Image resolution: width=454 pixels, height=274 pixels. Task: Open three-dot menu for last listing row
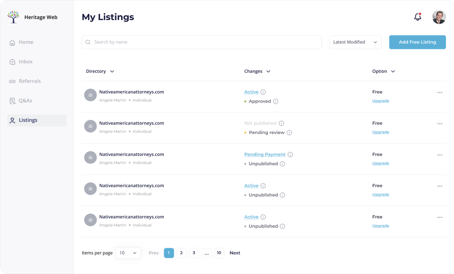tap(440, 217)
